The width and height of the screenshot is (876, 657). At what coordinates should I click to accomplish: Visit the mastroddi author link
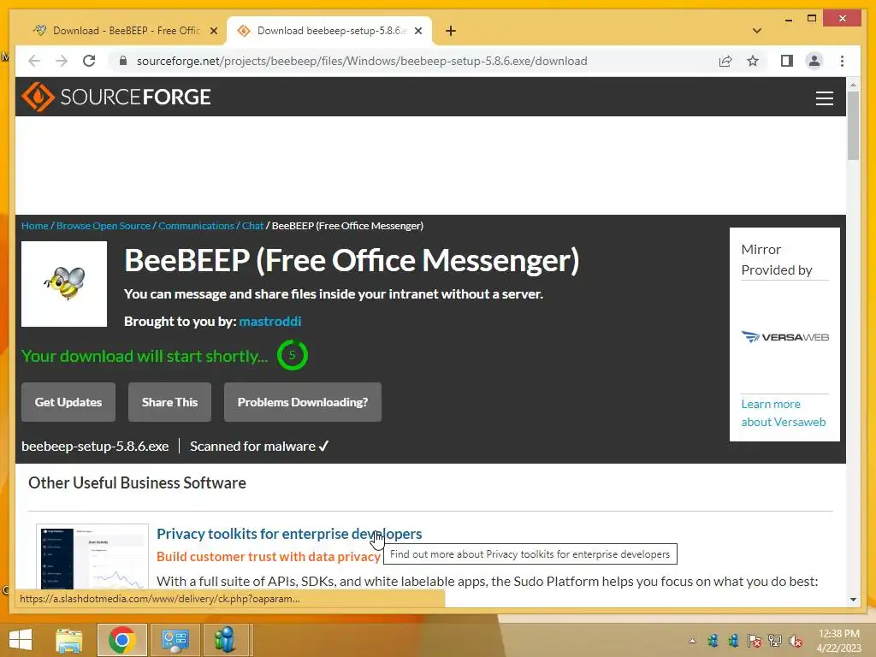coord(269,322)
